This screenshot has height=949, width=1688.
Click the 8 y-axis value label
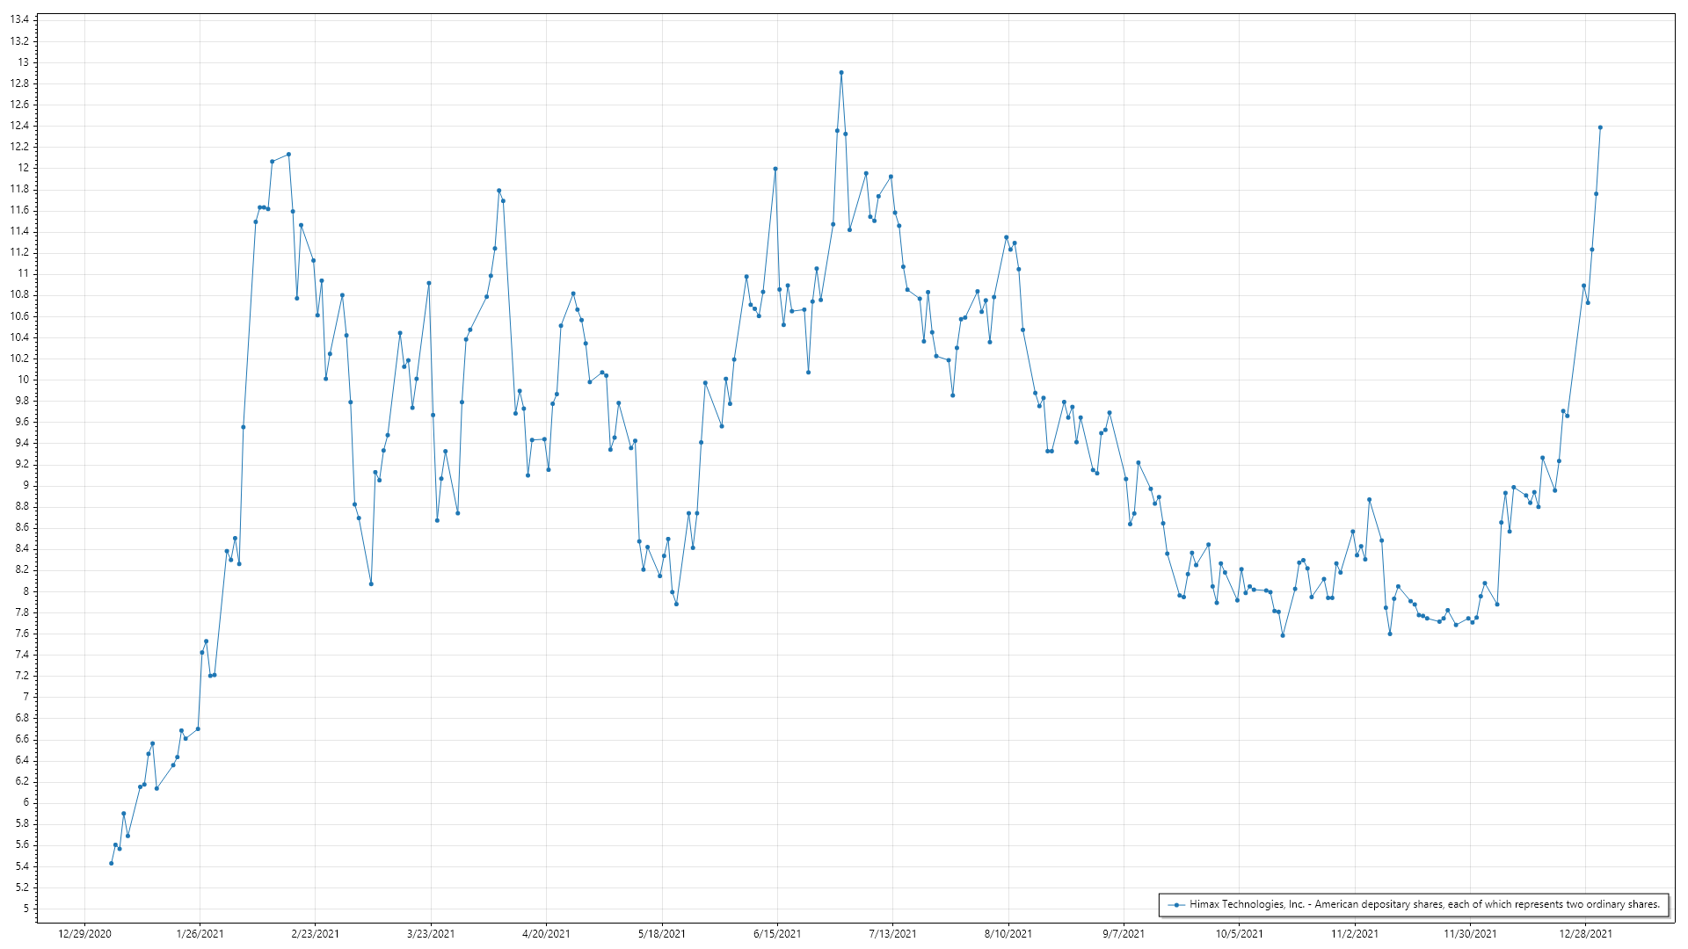click(25, 591)
